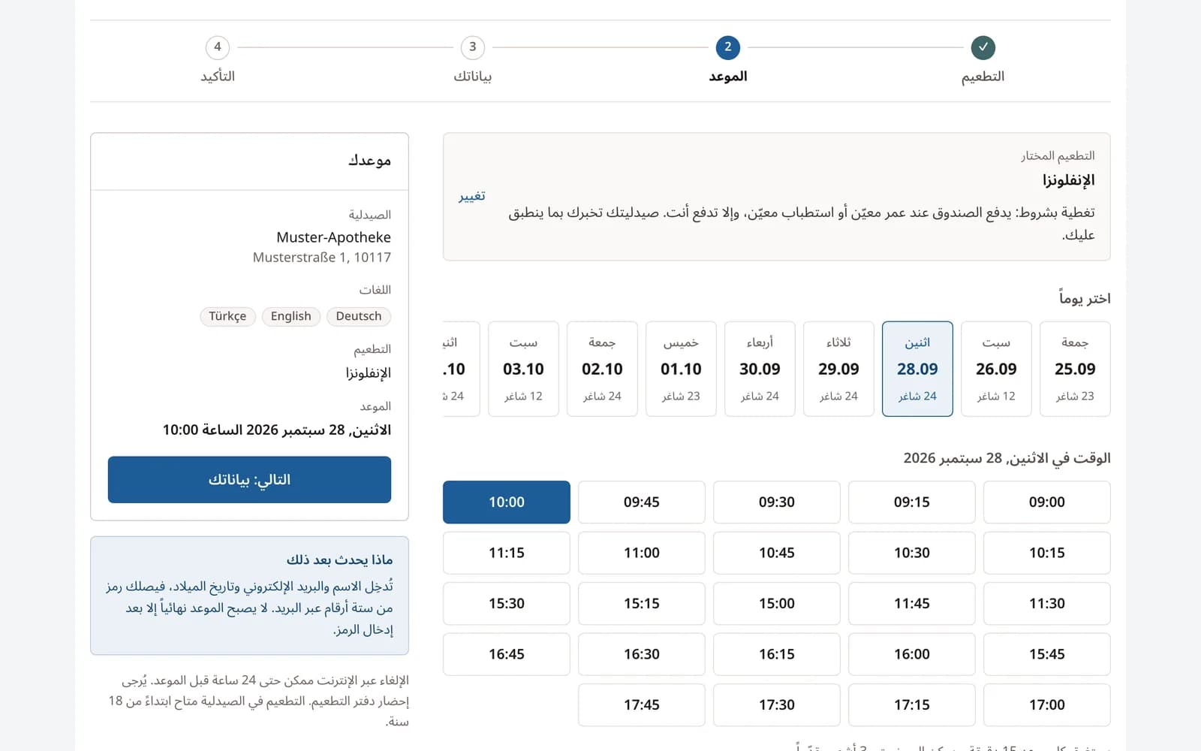Click step 4 circle for التأكيد

218,47
